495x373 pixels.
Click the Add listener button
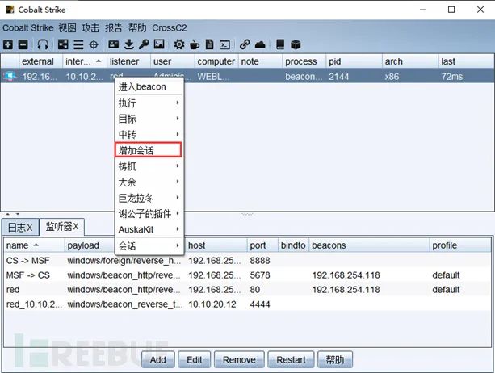point(157,360)
